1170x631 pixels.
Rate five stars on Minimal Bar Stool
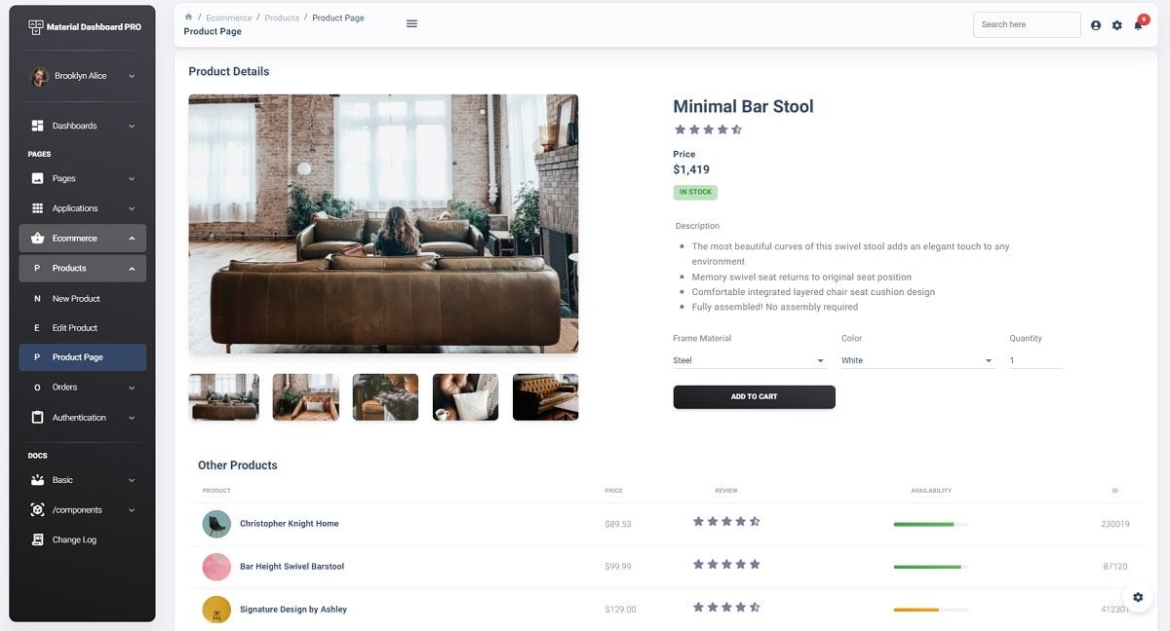click(x=738, y=129)
